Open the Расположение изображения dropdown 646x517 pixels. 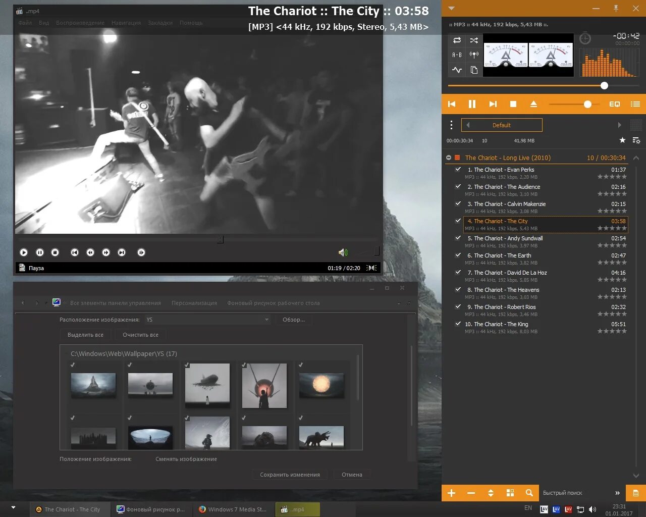208,320
